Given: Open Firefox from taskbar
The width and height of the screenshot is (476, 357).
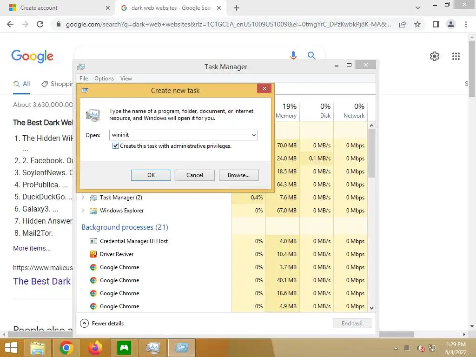Looking at the screenshot, I should point(95,348).
